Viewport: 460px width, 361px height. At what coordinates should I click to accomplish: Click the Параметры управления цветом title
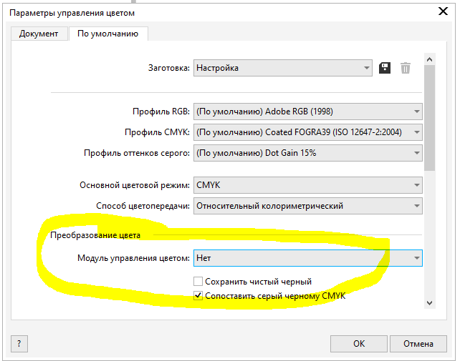tap(72, 13)
